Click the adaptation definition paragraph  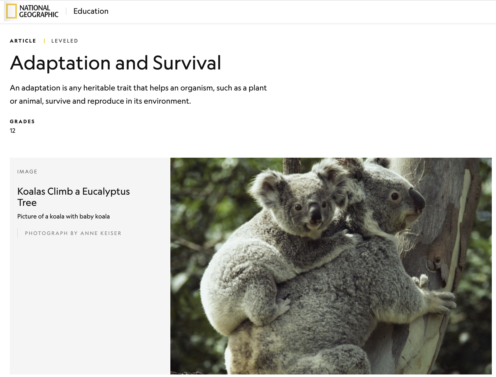[x=138, y=94]
